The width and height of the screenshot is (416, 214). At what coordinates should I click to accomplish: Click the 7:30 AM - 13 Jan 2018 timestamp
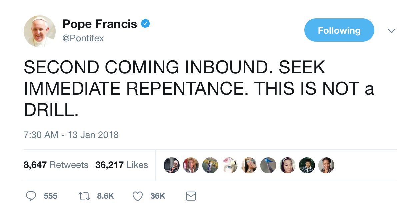point(71,135)
